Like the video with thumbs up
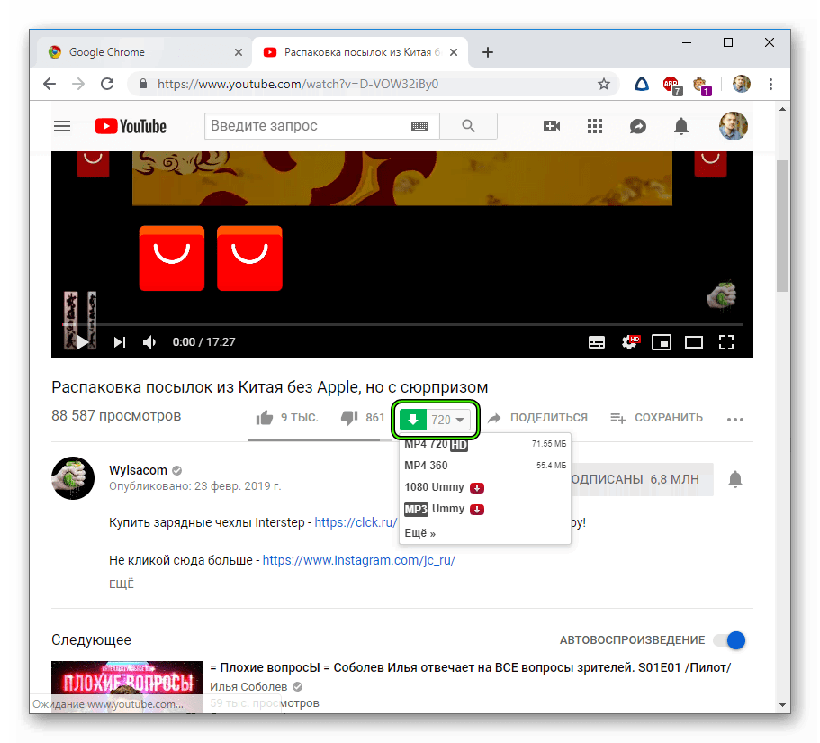The image size is (820, 743). click(x=266, y=418)
